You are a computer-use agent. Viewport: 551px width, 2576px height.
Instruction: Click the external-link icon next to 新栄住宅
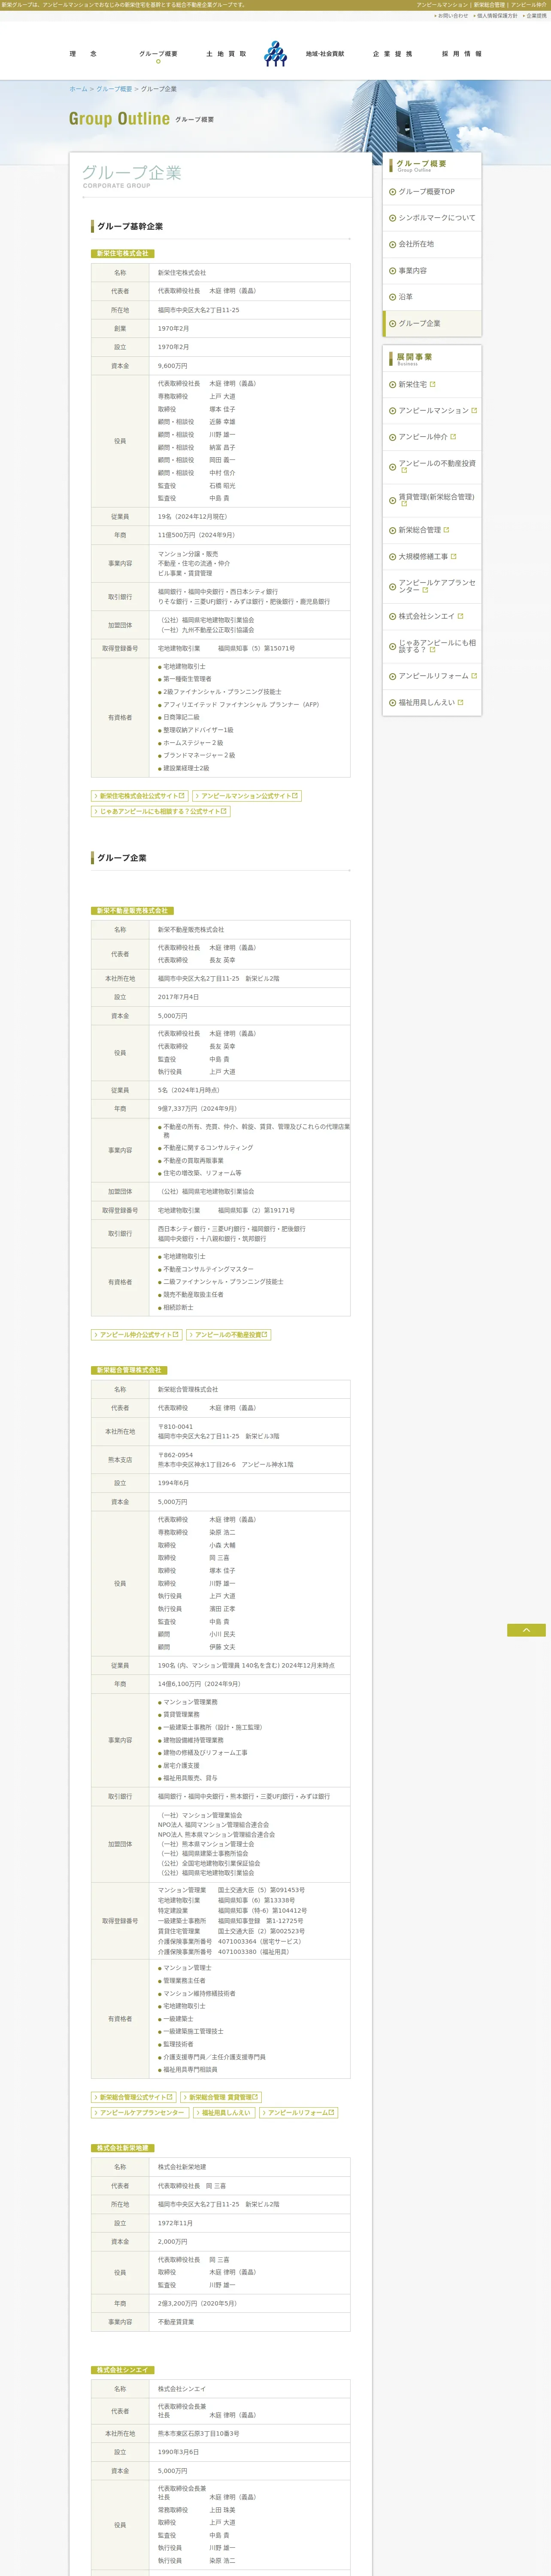coord(433,384)
